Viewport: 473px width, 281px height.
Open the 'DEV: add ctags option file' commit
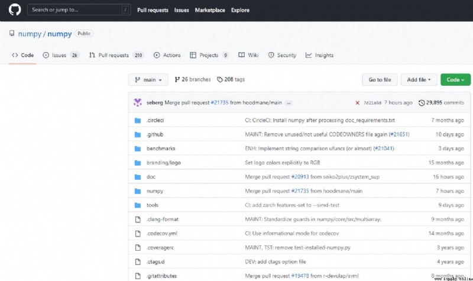(x=276, y=261)
